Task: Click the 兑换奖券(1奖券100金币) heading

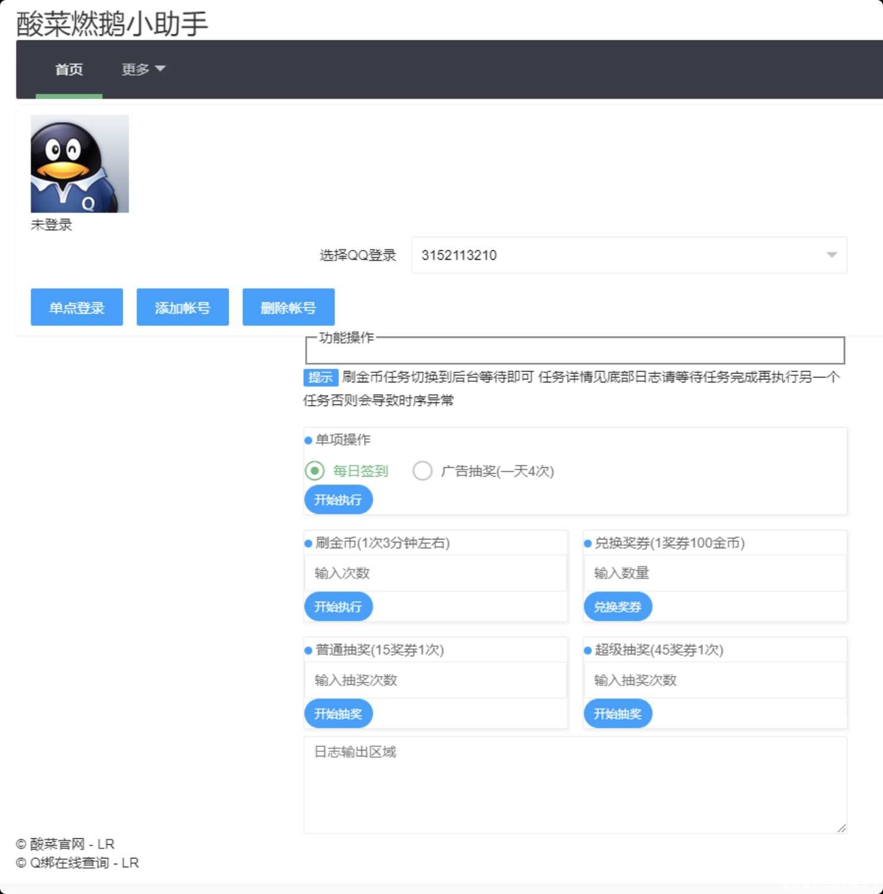Action: [x=670, y=543]
